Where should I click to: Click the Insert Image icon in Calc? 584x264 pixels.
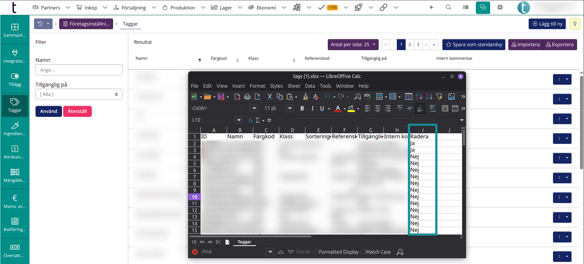coord(452,97)
